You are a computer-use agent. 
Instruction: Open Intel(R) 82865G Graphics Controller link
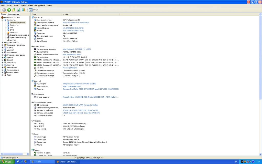point(79,84)
